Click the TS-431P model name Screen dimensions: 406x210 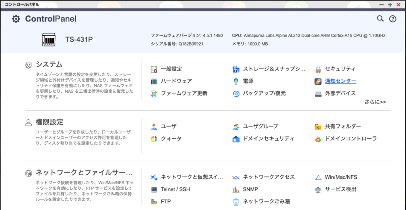click(79, 39)
